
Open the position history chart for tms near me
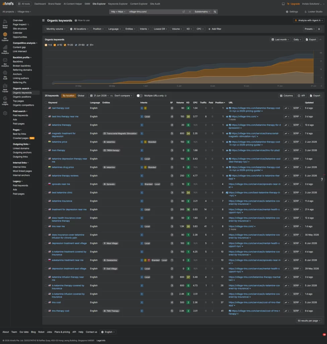pos(287,226)
